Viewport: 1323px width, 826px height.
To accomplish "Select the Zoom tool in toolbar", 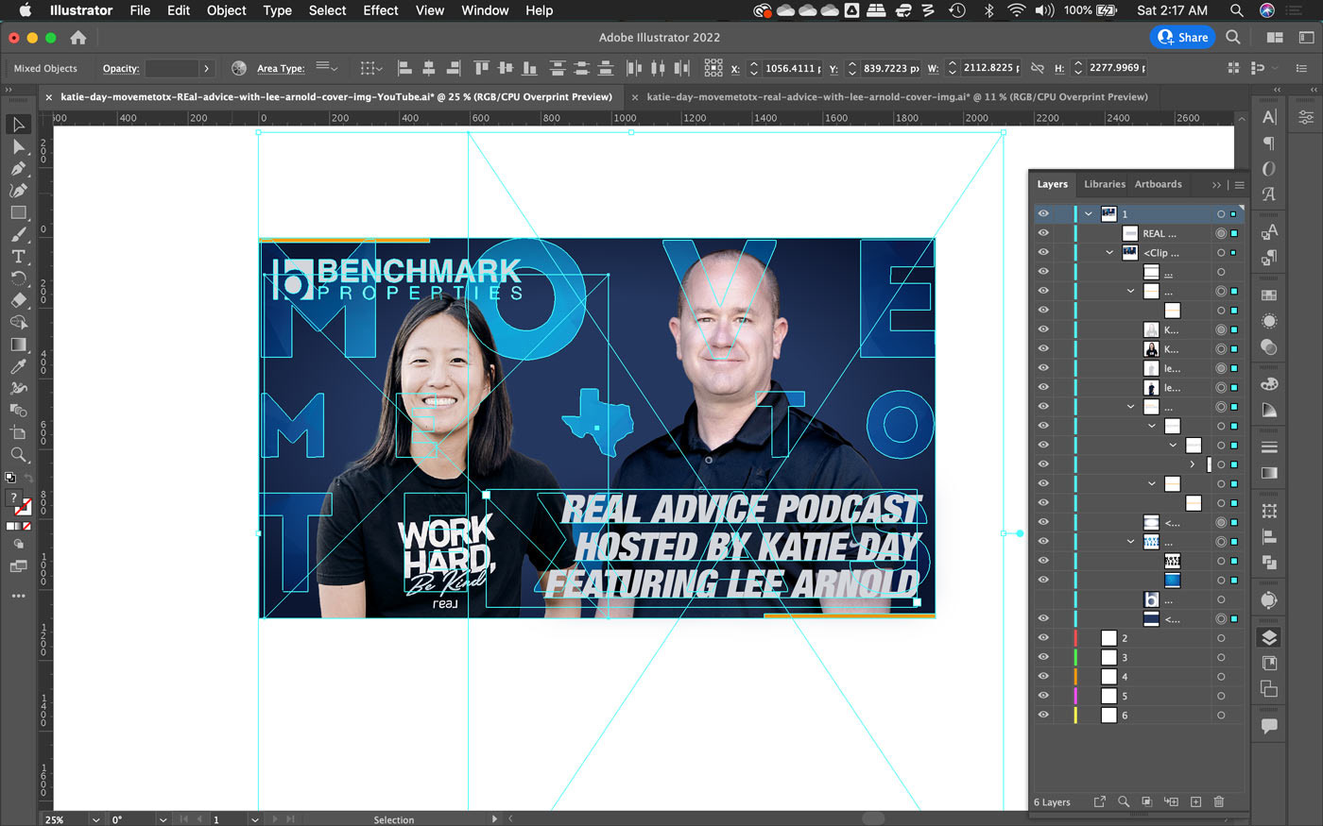I will click(x=18, y=454).
